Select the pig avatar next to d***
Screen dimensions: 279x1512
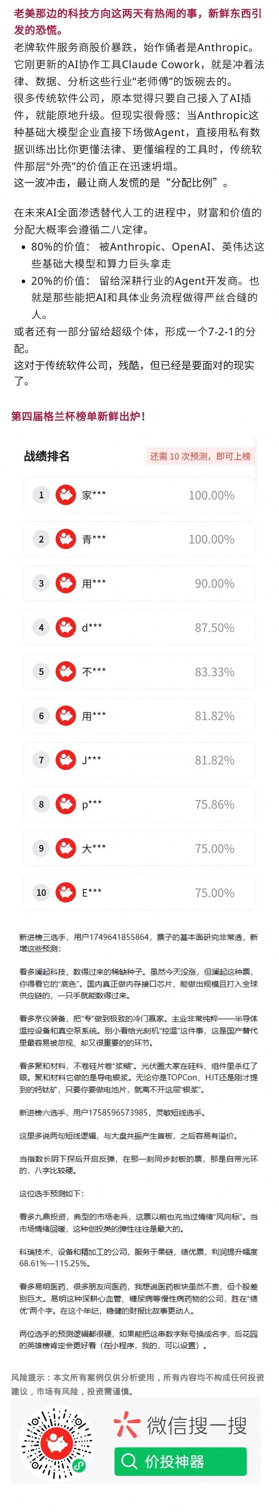pos(65,627)
